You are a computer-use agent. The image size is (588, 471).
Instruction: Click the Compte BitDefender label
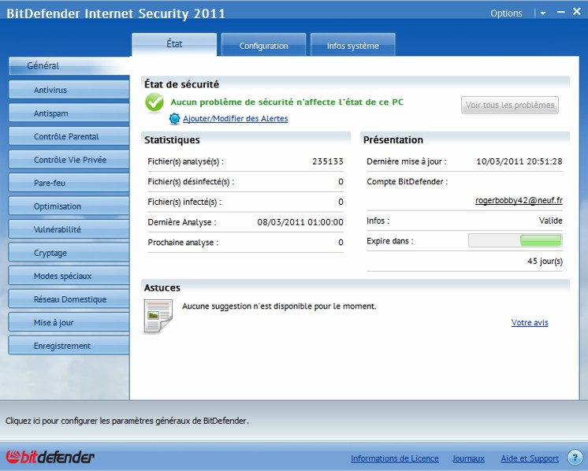(407, 182)
